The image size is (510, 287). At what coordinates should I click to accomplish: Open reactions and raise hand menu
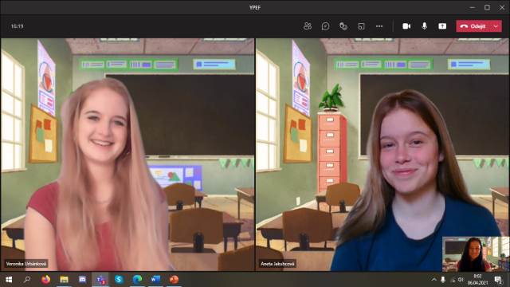tap(343, 26)
